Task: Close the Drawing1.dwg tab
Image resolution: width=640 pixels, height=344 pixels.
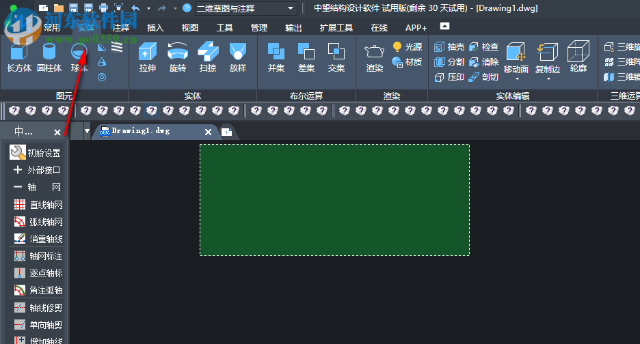Action: (208, 132)
